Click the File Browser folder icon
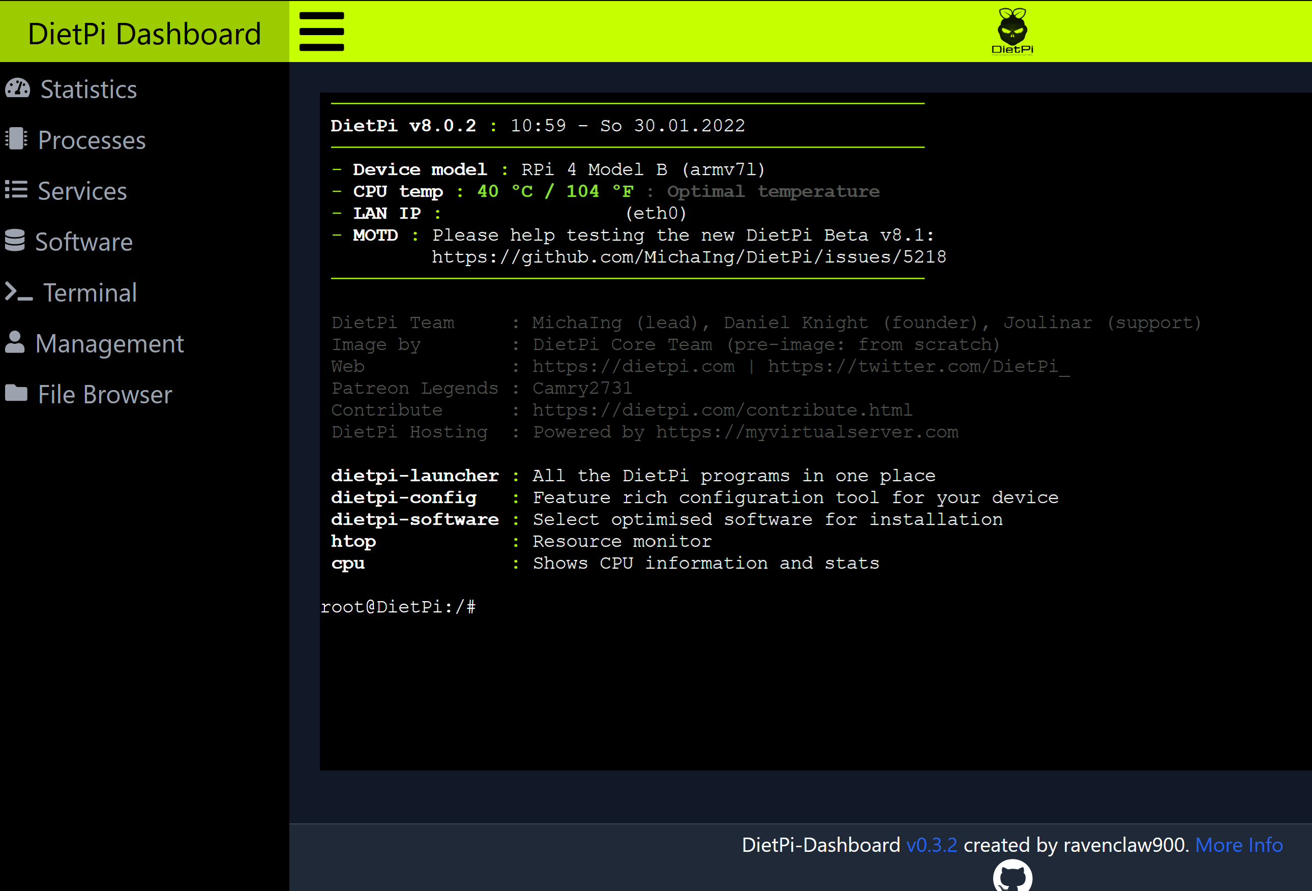 (x=16, y=393)
